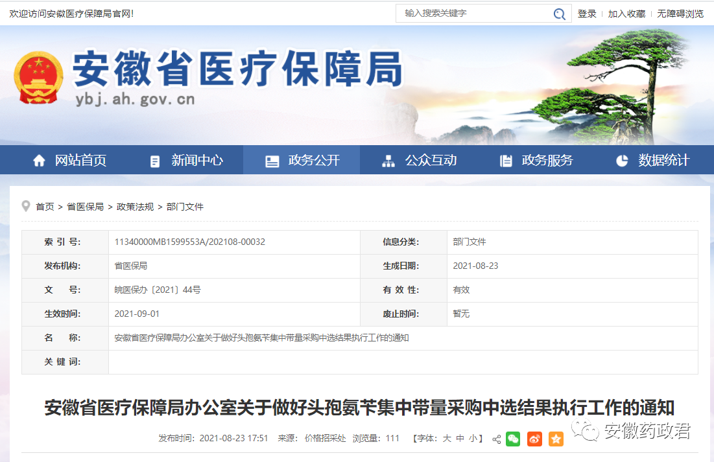The width and height of the screenshot is (714, 462).
Task: Share the article to Weibo
Action: pos(534,439)
